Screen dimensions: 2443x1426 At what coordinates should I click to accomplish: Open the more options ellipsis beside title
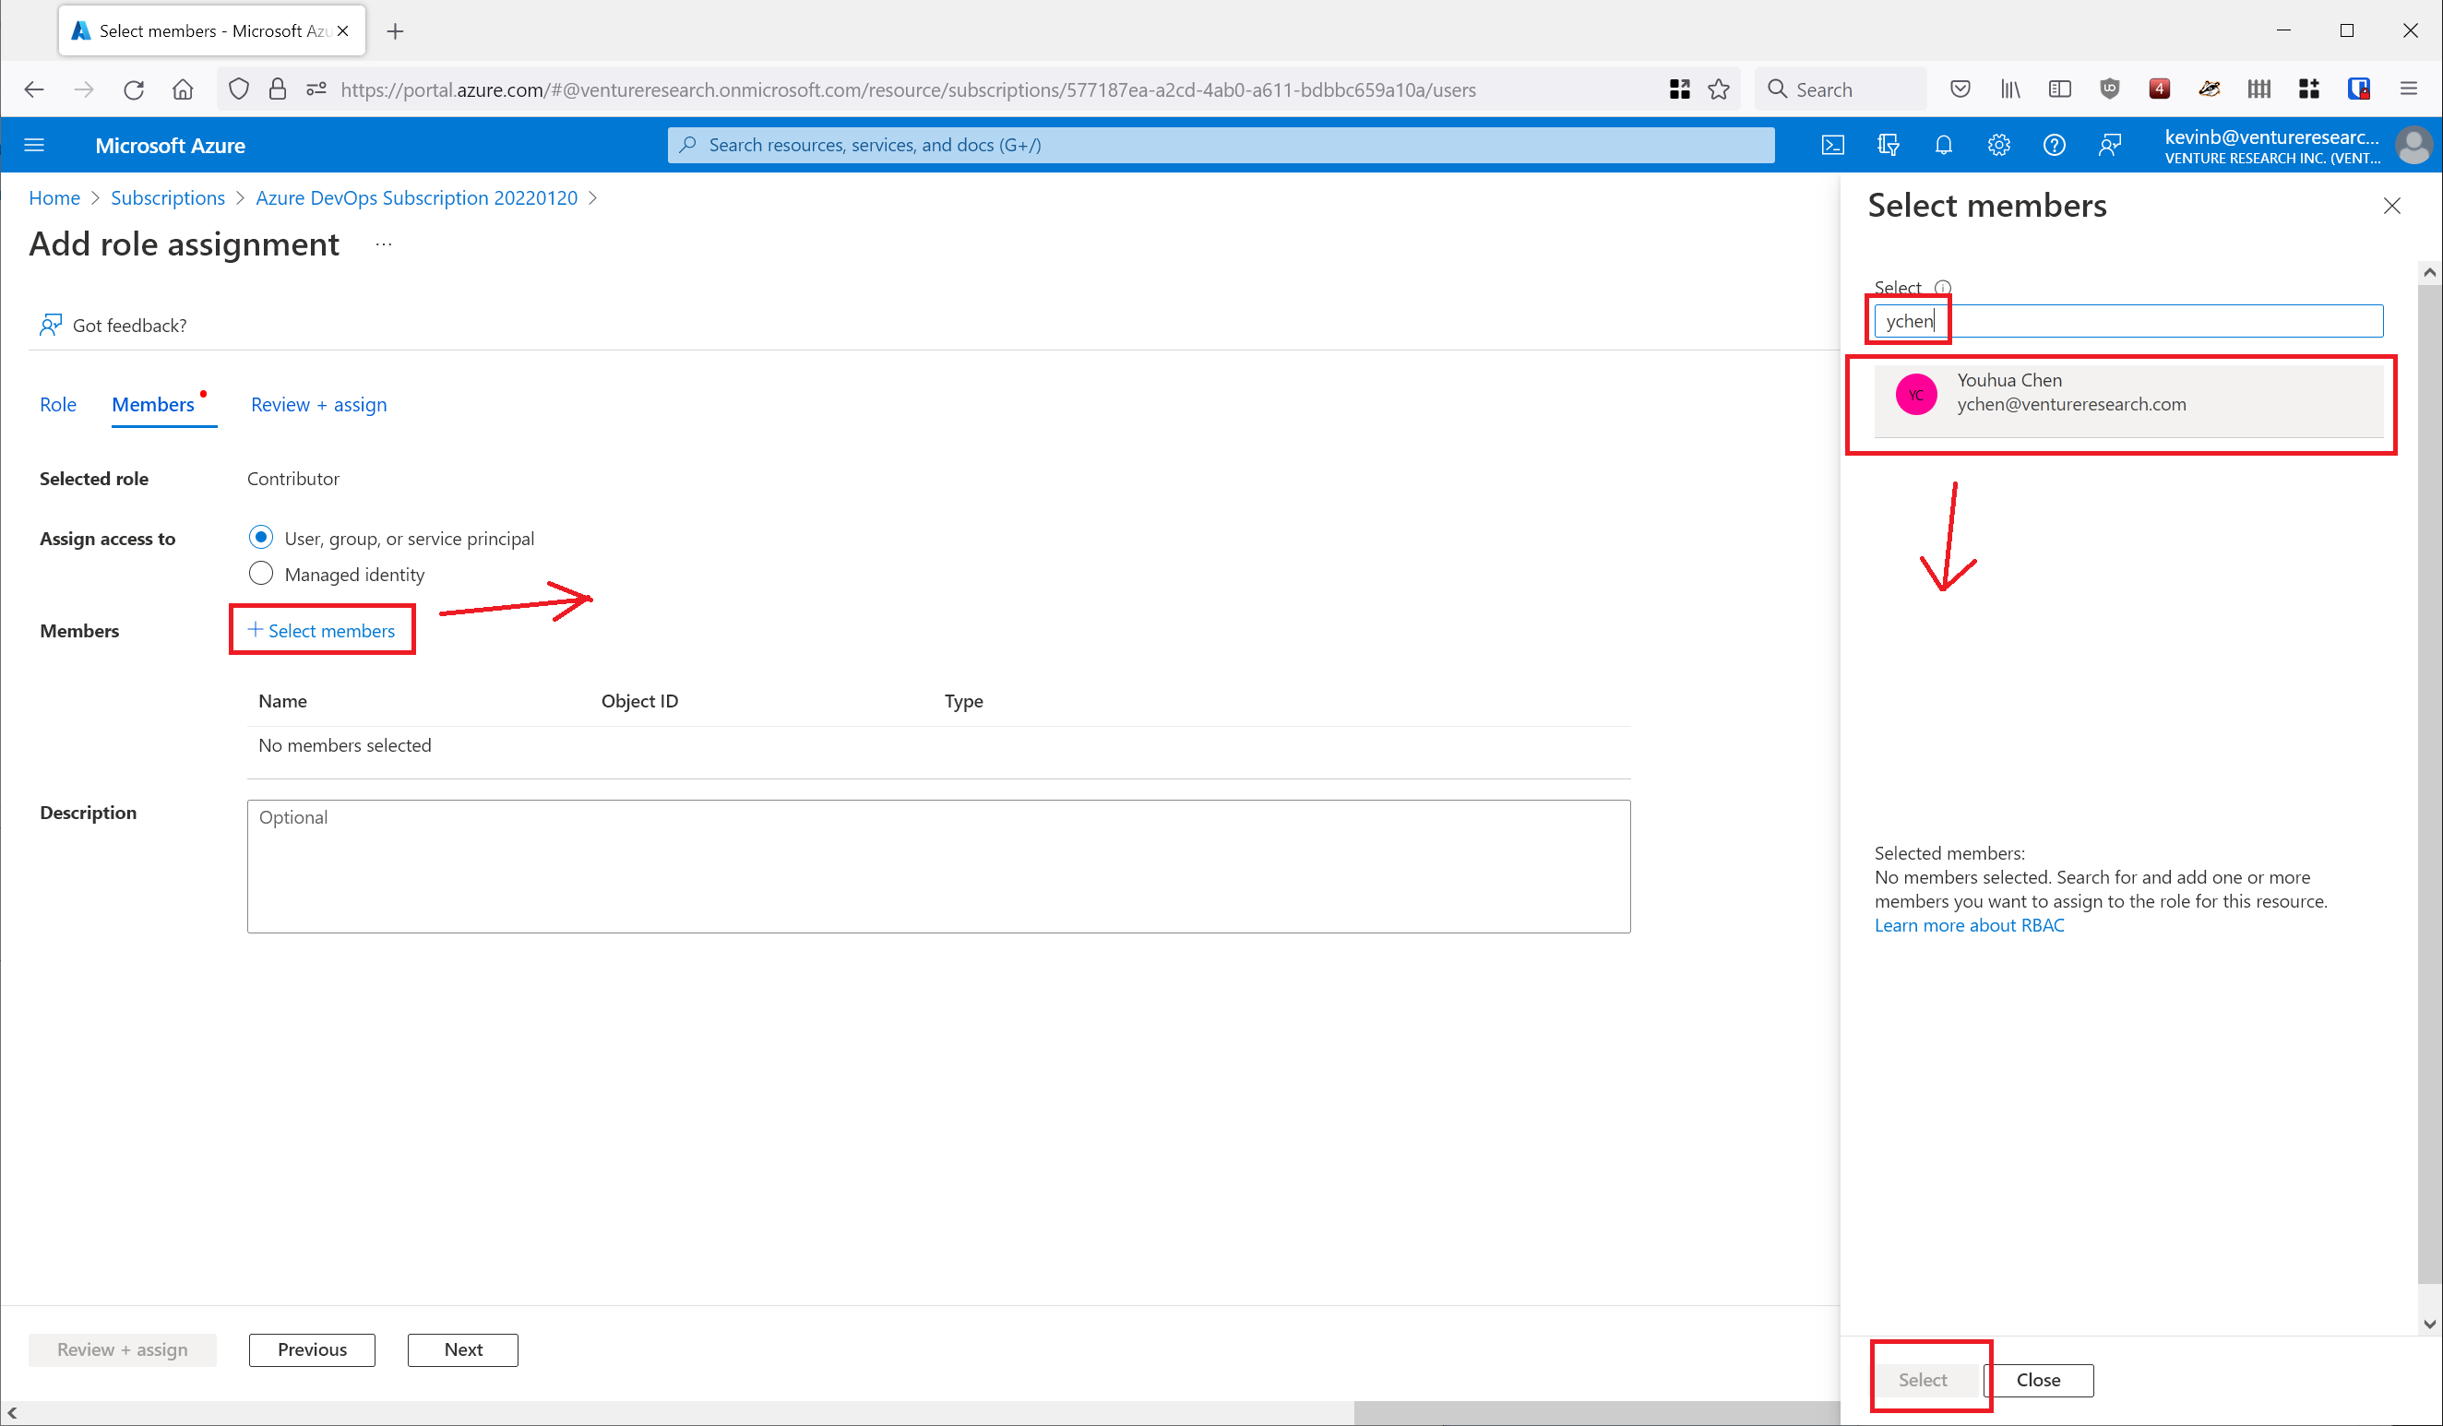pyautogui.click(x=384, y=244)
